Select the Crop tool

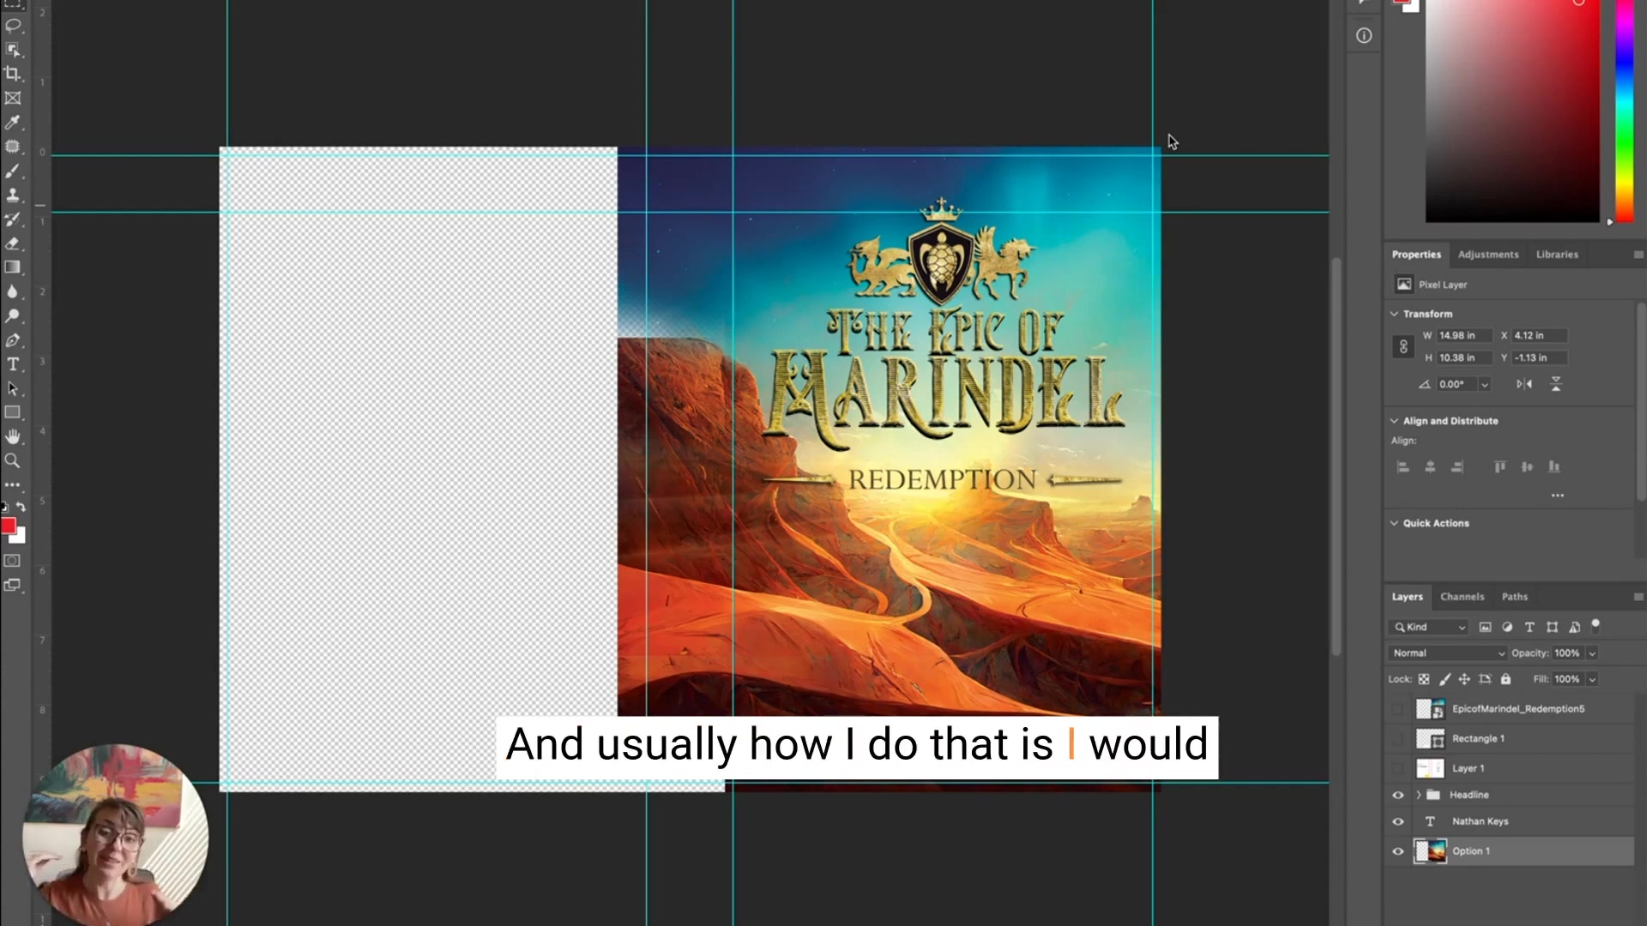(x=13, y=74)
